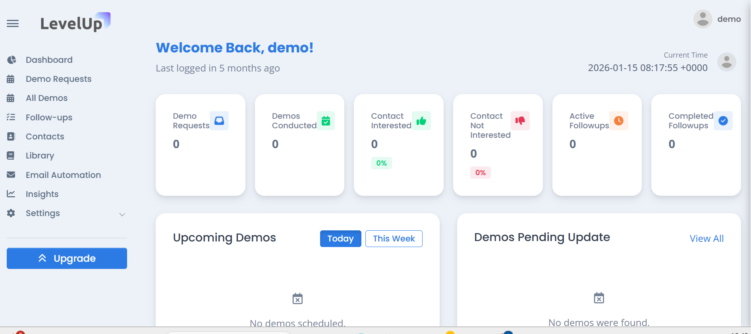
Task: Click the Demos Conducted card title
Action: (x=294, y=121)
